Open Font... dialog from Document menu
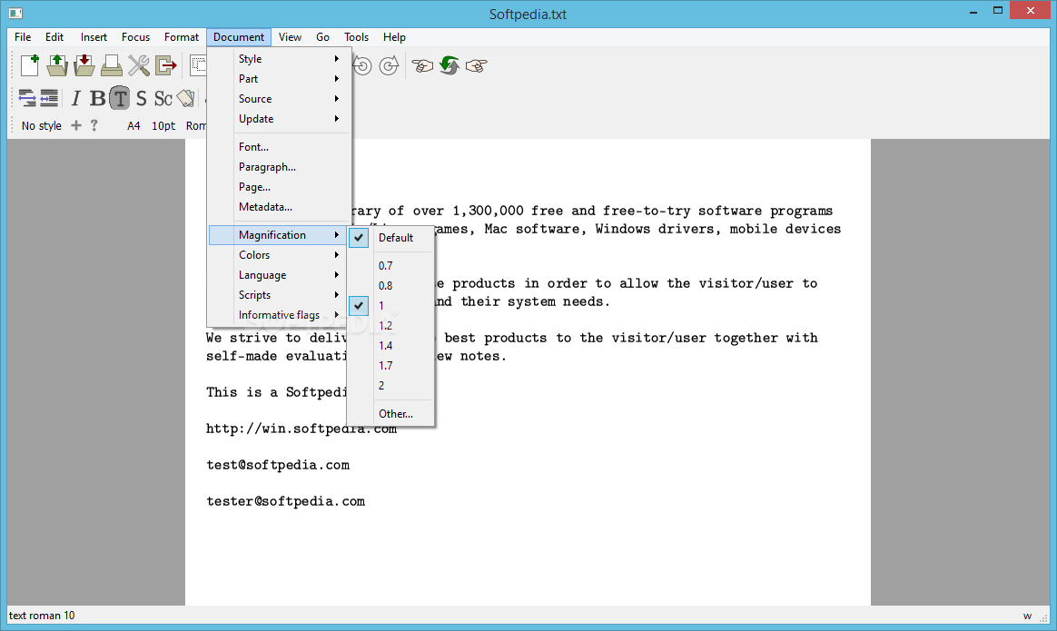This screenshot has height=631, width=1057. pos(280,147)
